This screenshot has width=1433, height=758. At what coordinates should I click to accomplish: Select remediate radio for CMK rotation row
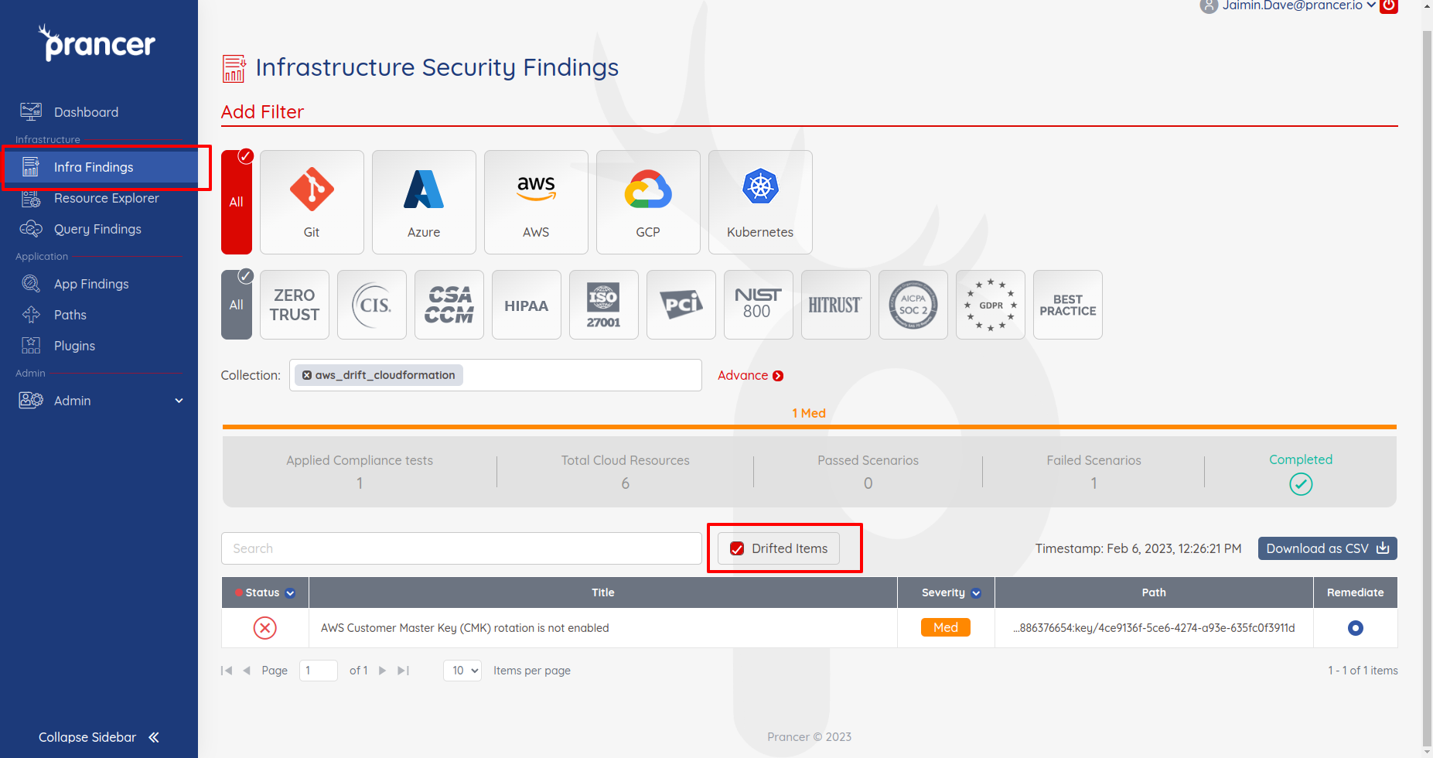[1356, 628]
